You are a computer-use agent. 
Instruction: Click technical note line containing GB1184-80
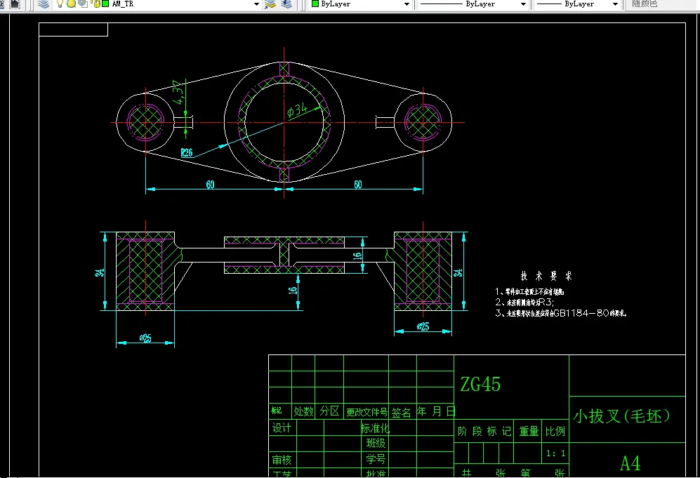tap(561, 313)
